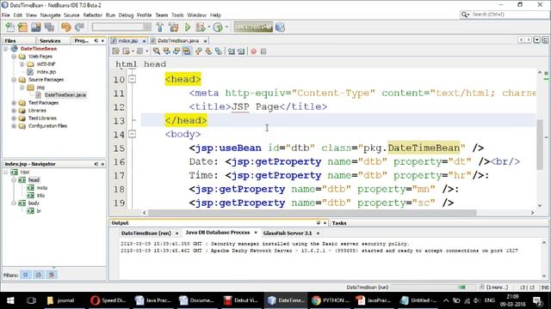Close the Java DB Database Process tab
Image resolution: width=551 pixels, height=309 pixels.
(x=256, y=233)
